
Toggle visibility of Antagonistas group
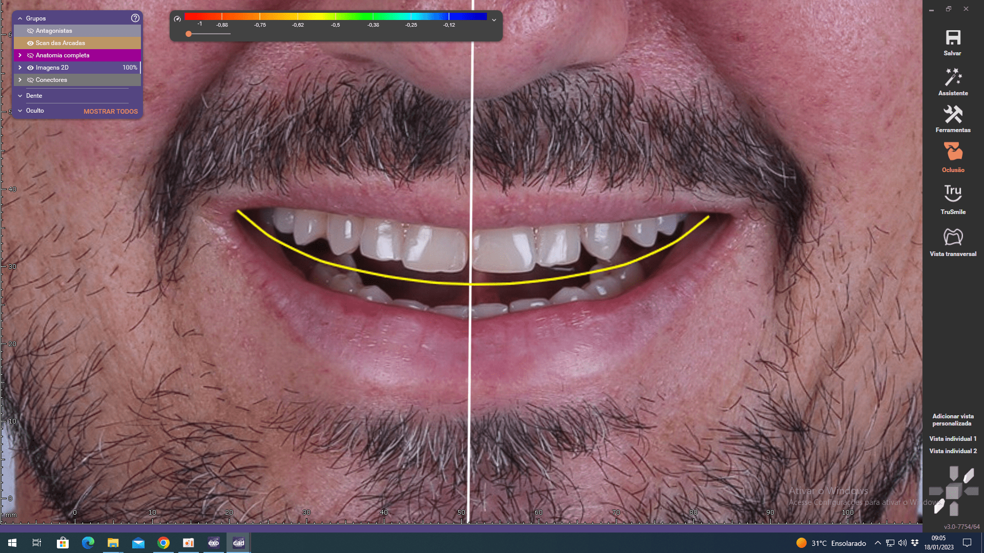click(30, 31)
